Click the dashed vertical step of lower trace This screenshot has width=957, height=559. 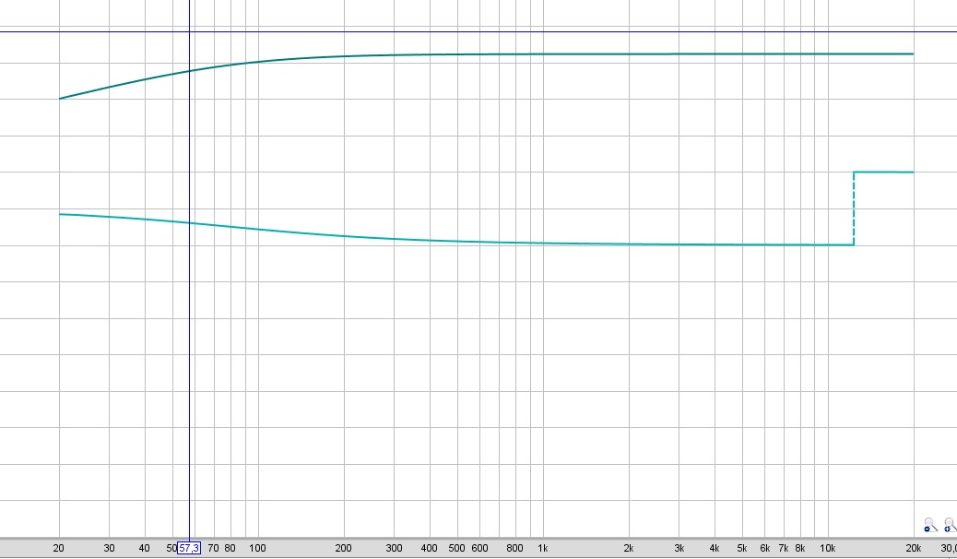(x=853, y=208)
